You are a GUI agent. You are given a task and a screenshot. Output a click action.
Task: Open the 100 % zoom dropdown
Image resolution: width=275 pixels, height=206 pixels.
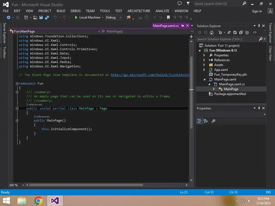(23, 185)
